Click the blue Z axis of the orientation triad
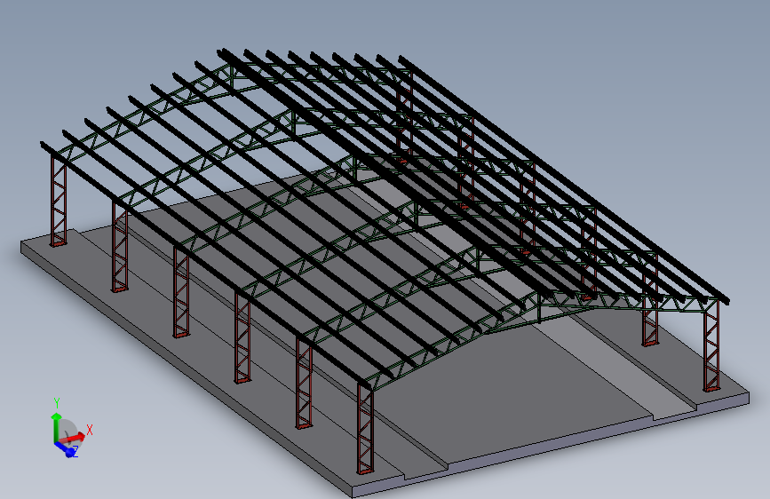Viewport: 770px width, 499px height. 66,449
